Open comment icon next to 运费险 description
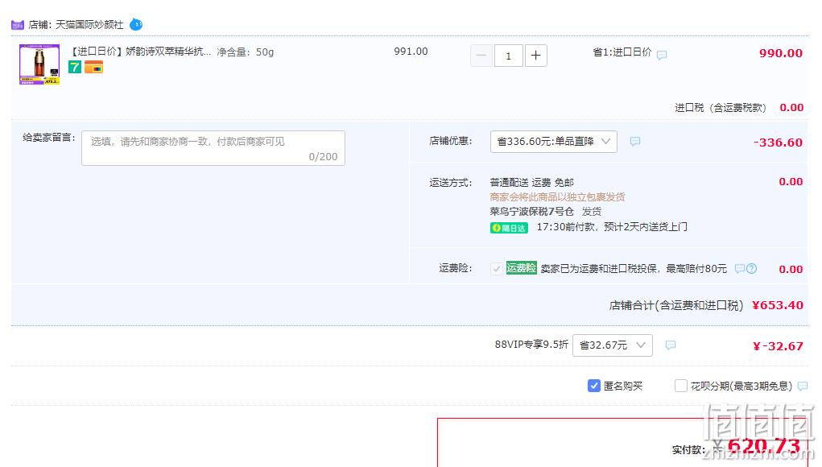 [x=740, y=268]
